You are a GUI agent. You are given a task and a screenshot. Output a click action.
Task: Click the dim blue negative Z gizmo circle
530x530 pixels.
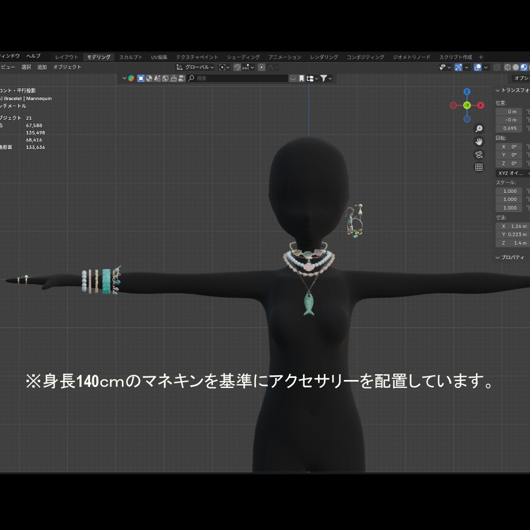coord(467,119)
